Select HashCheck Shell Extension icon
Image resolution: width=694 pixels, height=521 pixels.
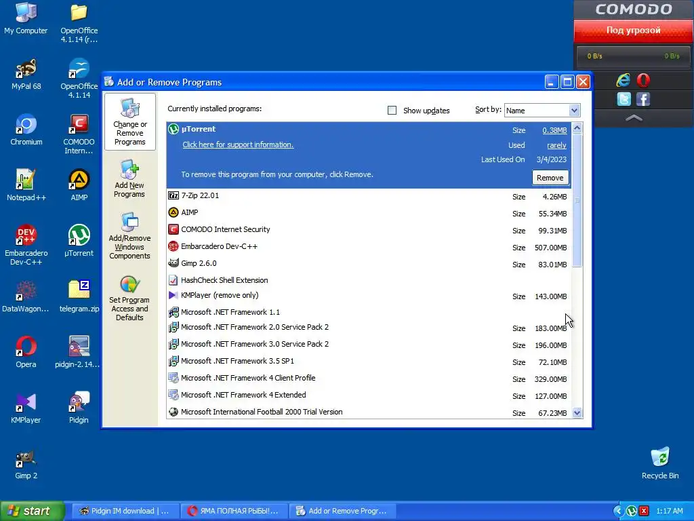tap(173, 280)
